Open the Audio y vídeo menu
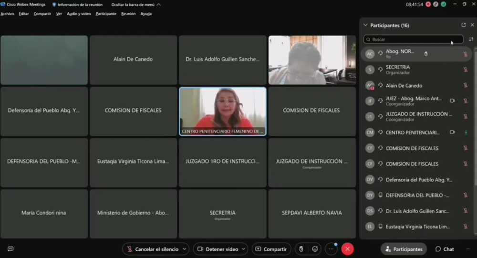Screen dimensions: 477x258 79,14
